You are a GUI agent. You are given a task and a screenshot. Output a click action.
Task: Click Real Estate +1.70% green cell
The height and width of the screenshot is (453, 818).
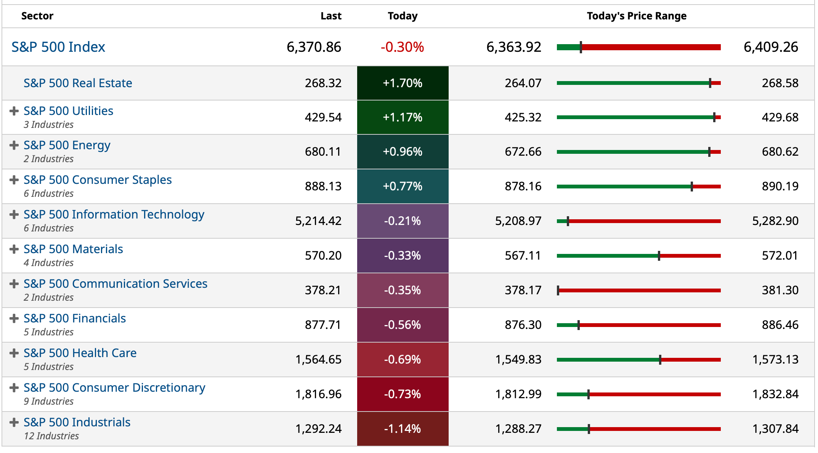tap(403, 83)
